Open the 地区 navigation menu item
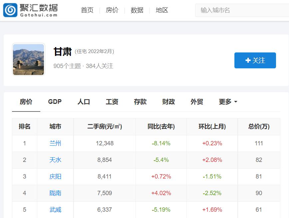Screen dimensions: 289x218 [161, 10]
